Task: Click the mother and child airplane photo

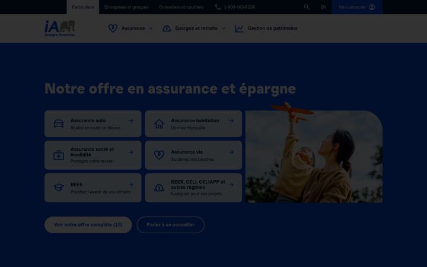Action: pyautogui.click(x=314, y=157)
